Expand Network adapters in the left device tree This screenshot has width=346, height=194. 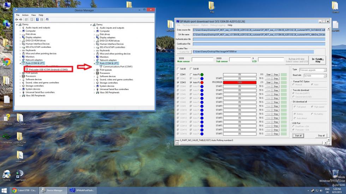point(20,60)
